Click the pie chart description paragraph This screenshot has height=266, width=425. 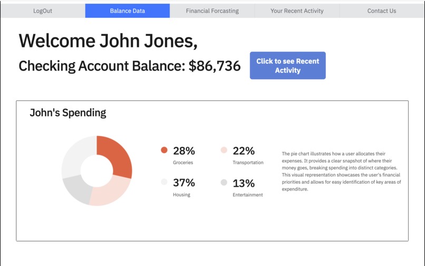pyautogui.click(x=341, y=172)
